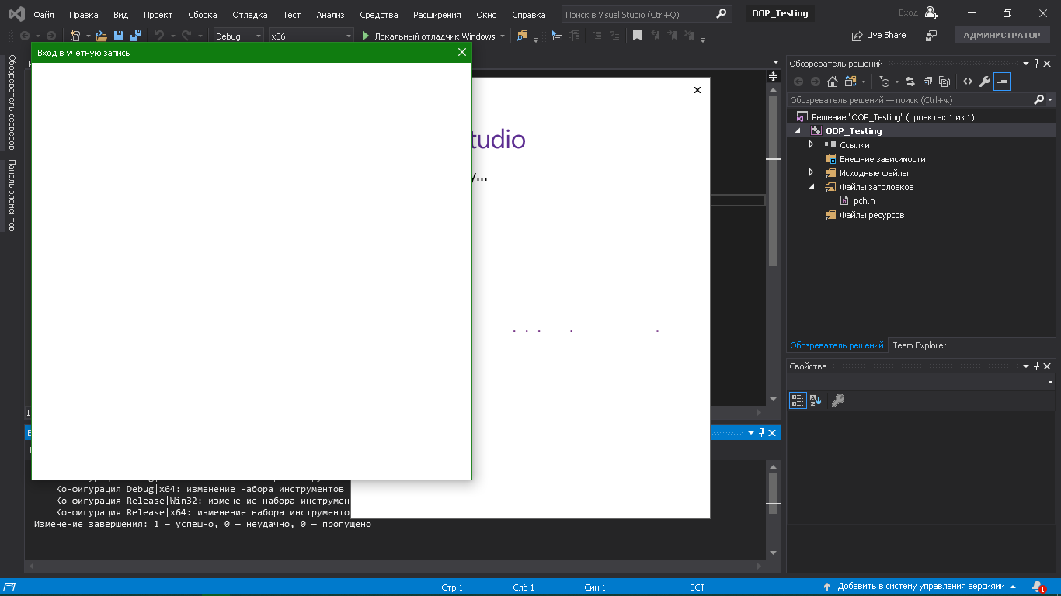Click the Вход sign-in link

pos(908,12)
